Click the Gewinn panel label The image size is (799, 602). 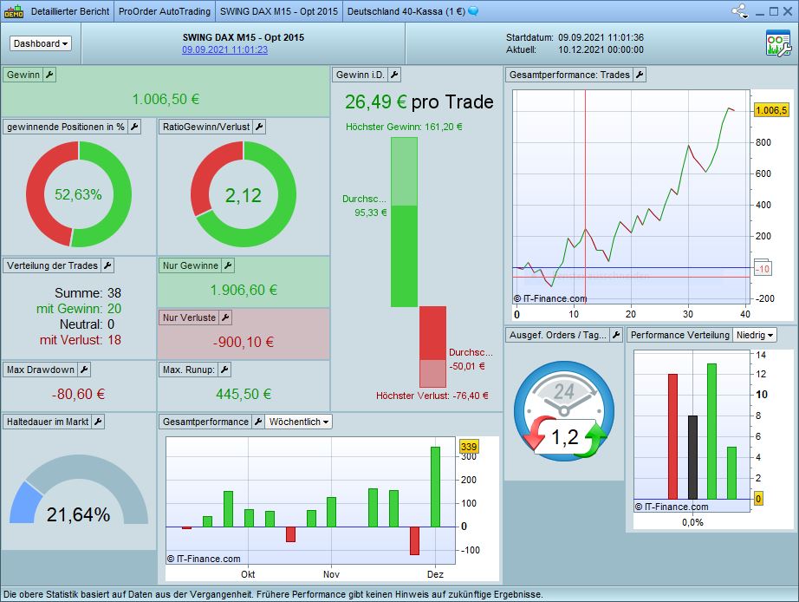(23, 75)
